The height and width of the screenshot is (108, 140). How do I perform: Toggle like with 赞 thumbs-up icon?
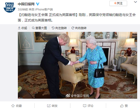122,106
